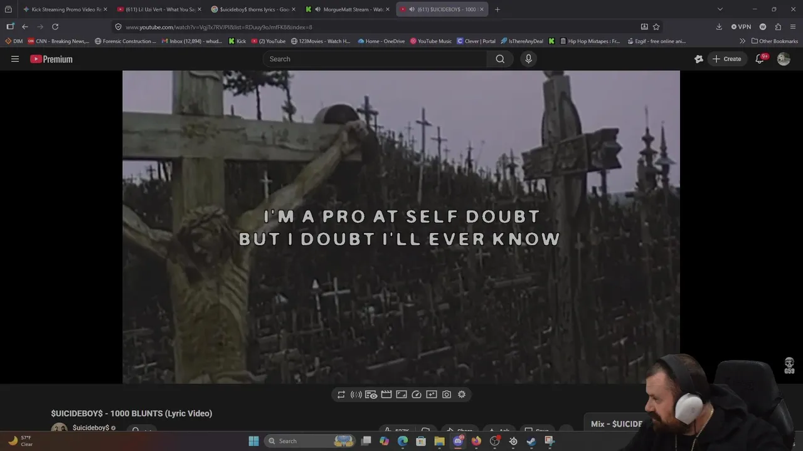Image resolution: width=803 pixels, height=451 pixels.
Task: Click the resize player viewport icon
Action: pos(401,395)
